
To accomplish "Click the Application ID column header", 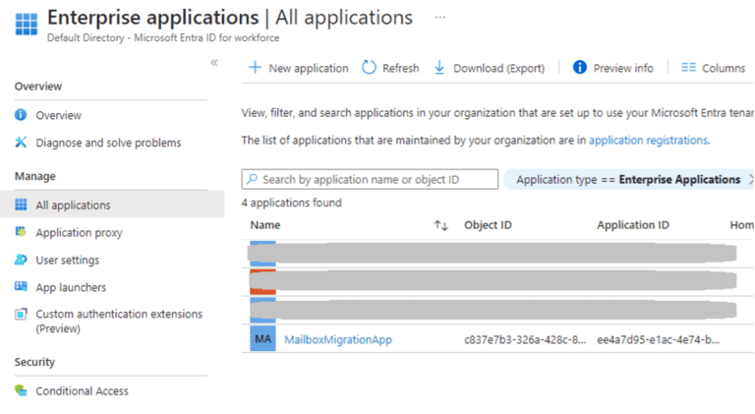I will [x=633, y=225].
